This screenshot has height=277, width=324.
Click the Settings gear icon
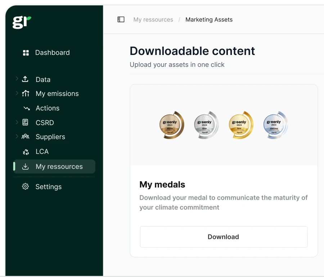click(26, 186)
